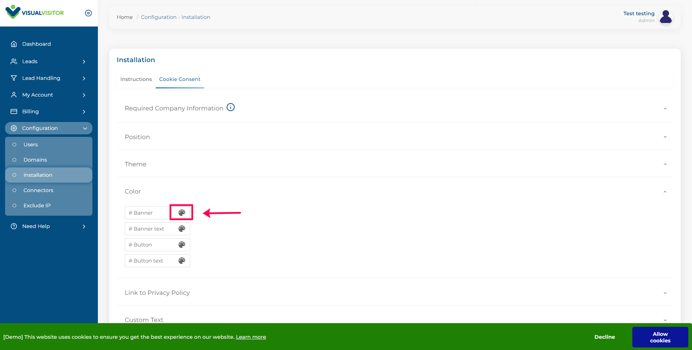Viewport: 692px width, 350px height.
Task: Expand the Position section arrow
Action: (665, 137)
